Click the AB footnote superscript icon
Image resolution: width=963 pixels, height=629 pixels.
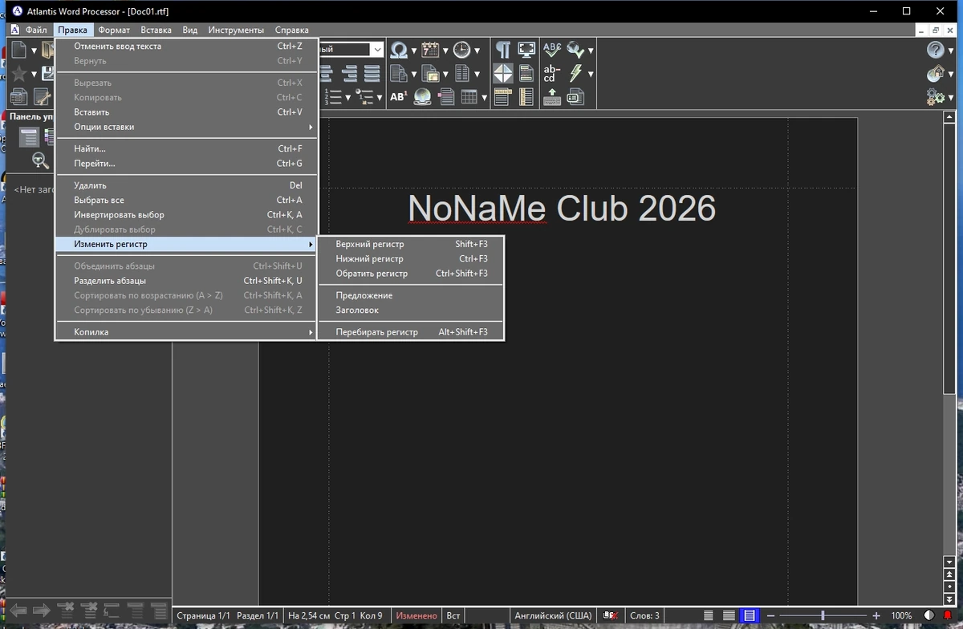[399, 97]
